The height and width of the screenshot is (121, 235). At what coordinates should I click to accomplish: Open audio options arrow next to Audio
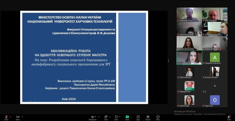[x=10, y=117]
